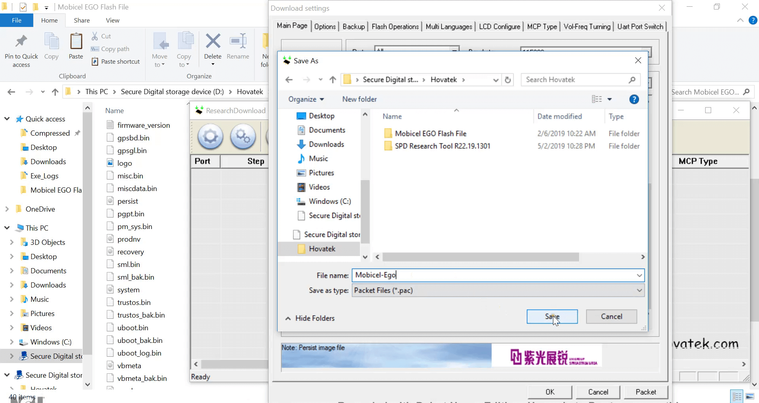This screenshot has width=759, height=403.
Task: Open the Organize dropdown menu
Action: click(x=306, y=99)
